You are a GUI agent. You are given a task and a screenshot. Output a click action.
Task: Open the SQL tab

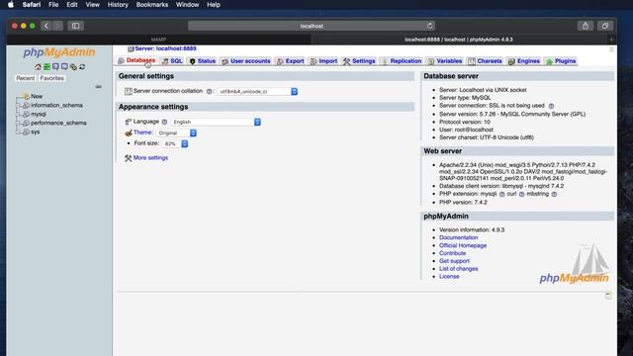point(172,61)
